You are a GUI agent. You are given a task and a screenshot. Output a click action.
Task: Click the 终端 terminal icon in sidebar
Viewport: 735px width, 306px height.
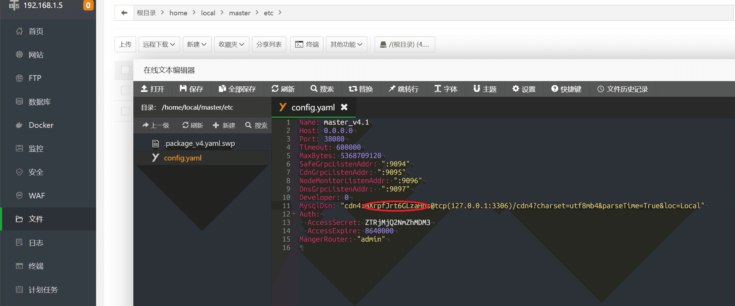click(19, 266)
